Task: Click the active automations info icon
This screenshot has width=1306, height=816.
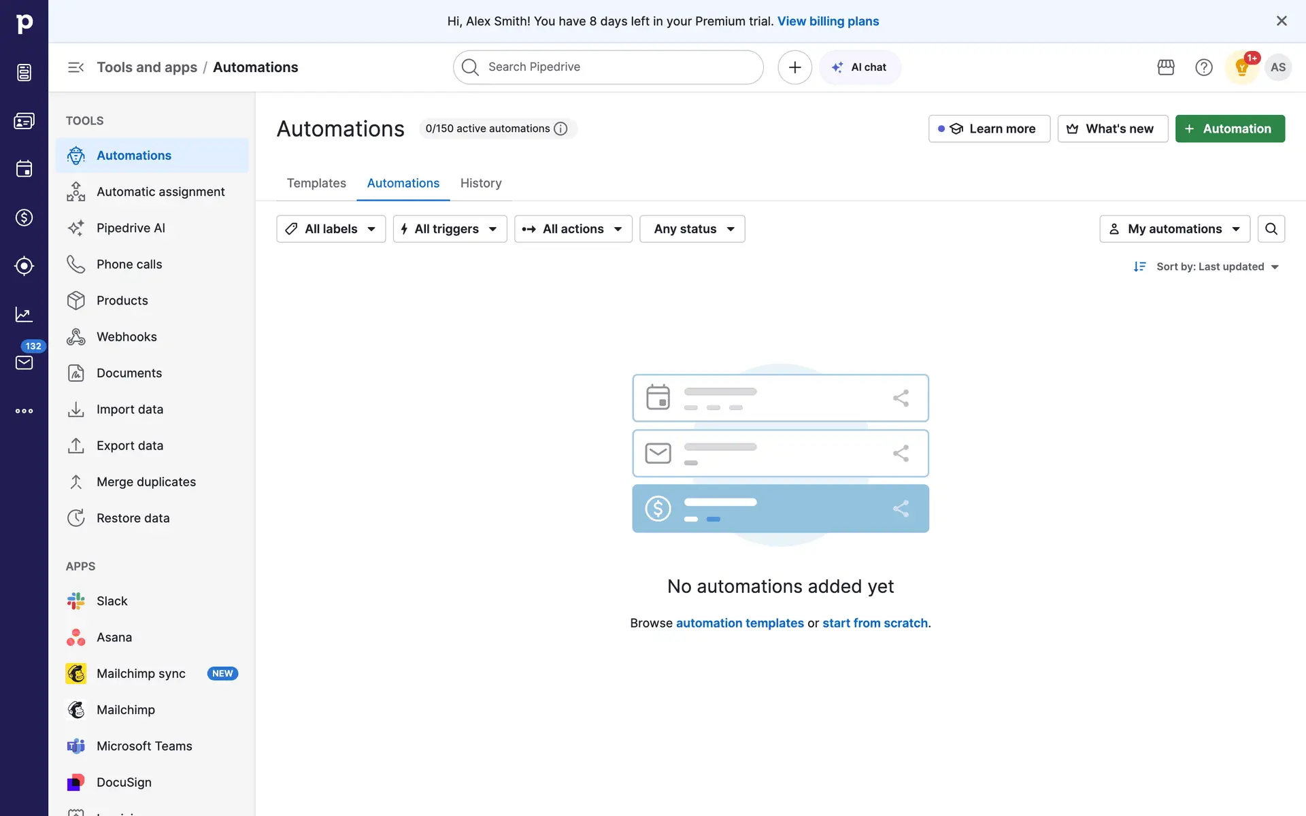Action: pyautogui.click(x=560, y=129)
